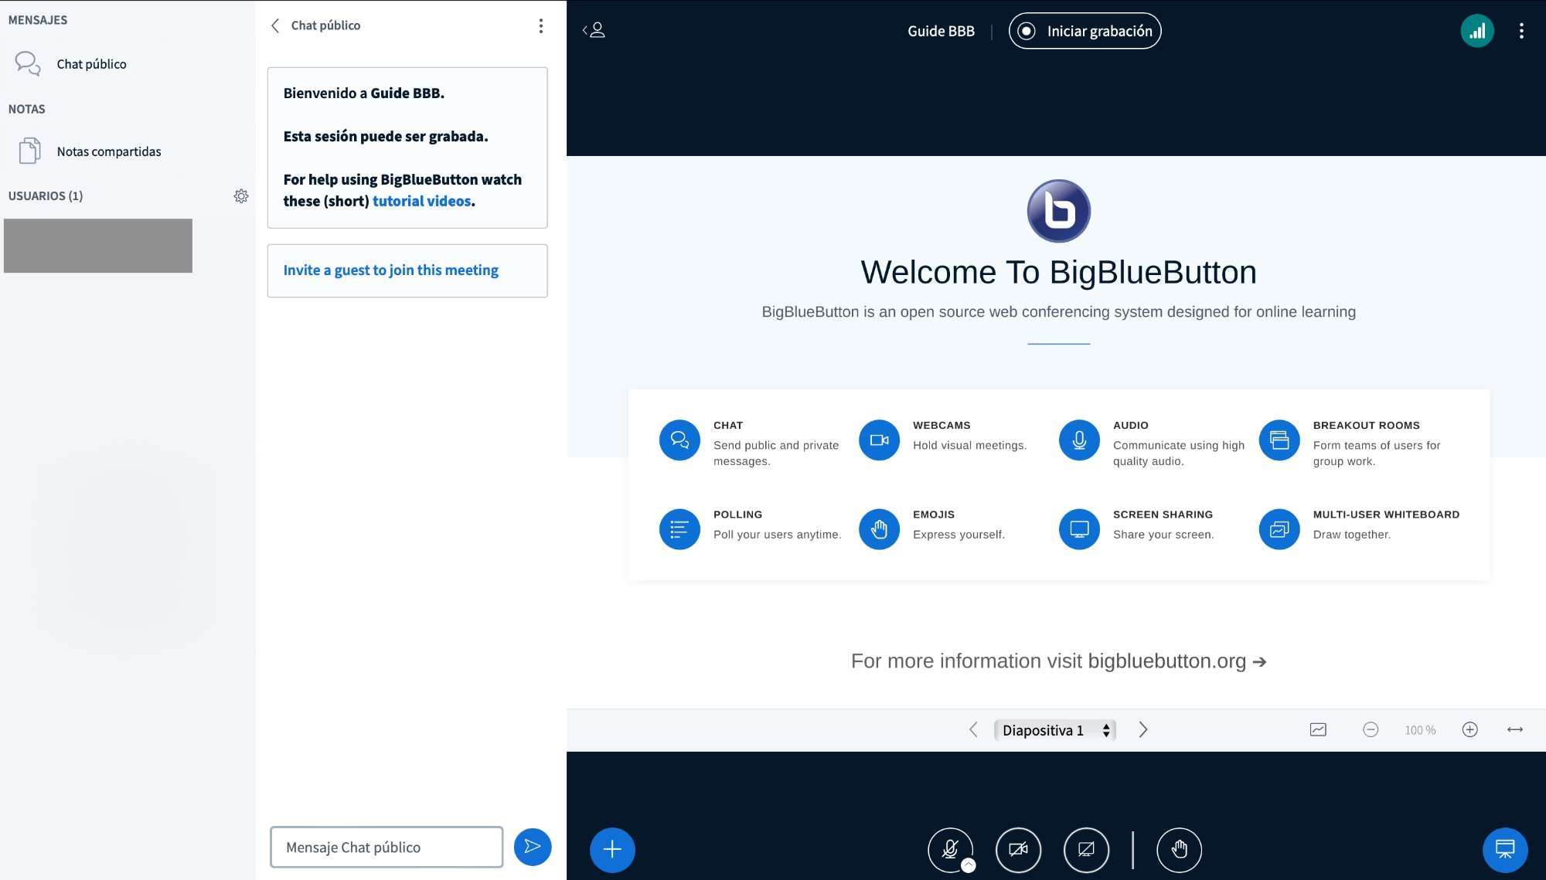
Task: Click bigbluebutton.org text on slide
Action: (x=1166, y=661)
